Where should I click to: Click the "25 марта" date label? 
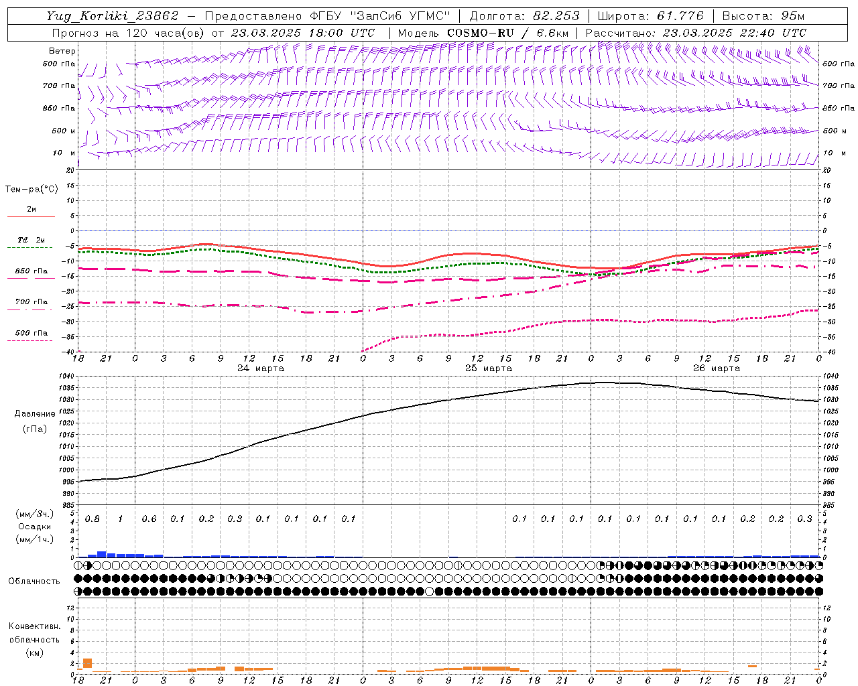tap(489, 368)
